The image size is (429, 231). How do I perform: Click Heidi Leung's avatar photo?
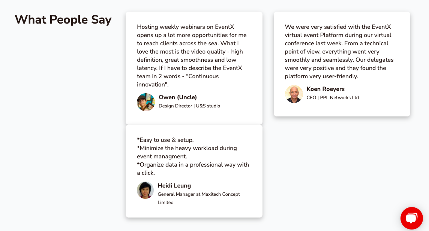pyautogui.click(x=145, y=190)
